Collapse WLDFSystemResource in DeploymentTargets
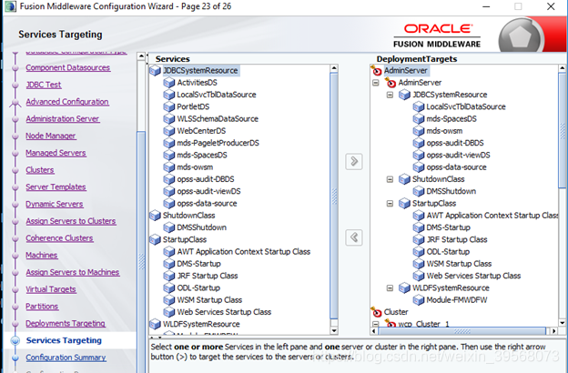The image size is (568, 373). point(390,287)
